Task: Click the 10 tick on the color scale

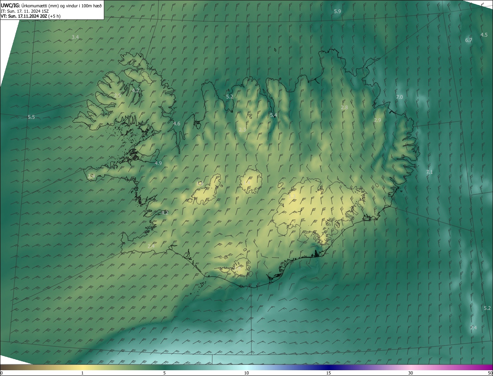Action: 246,373
